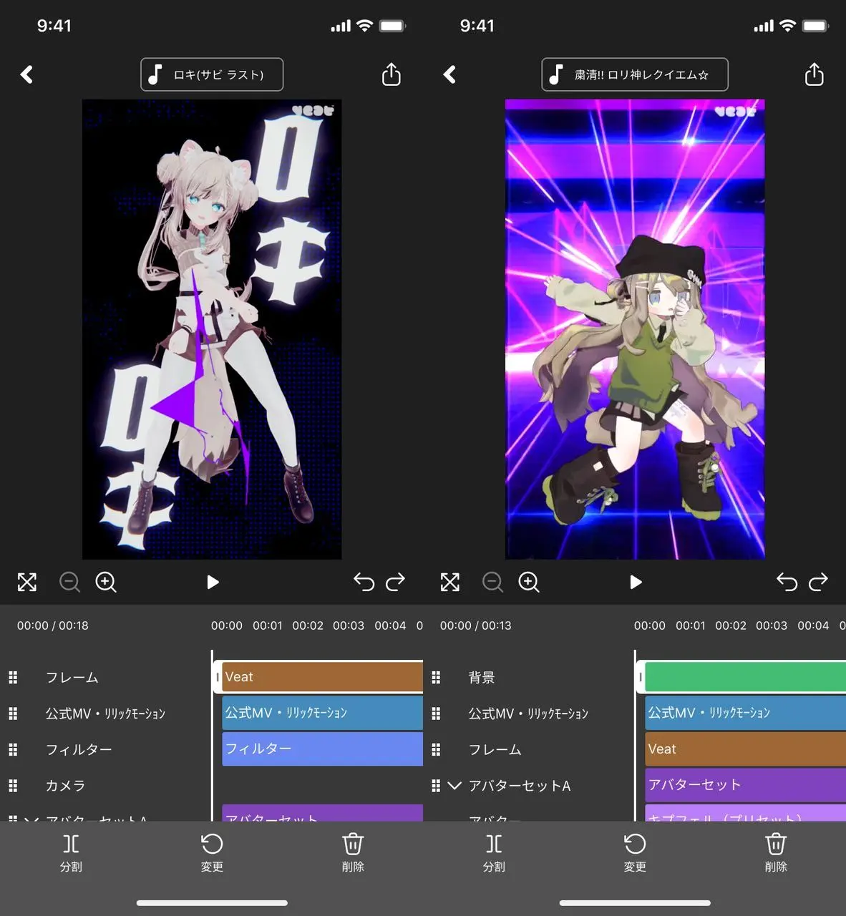Tap the fullscreen expand icon on the left preview
The height and width of the screenshot is (916, 846).
(x=26, y=582)
